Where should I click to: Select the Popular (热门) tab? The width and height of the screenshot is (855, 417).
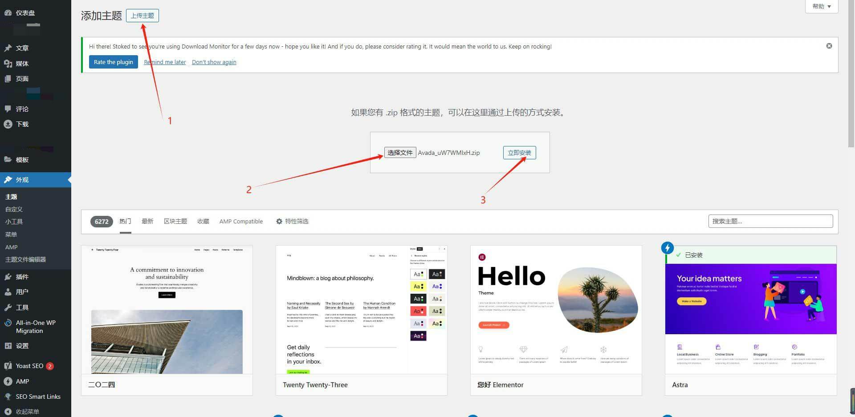pyautogui.click(x=125, y=221)
